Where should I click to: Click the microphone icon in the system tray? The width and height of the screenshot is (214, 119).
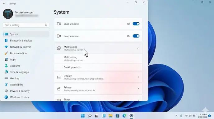pyautogui.click(x=181, y=116)
